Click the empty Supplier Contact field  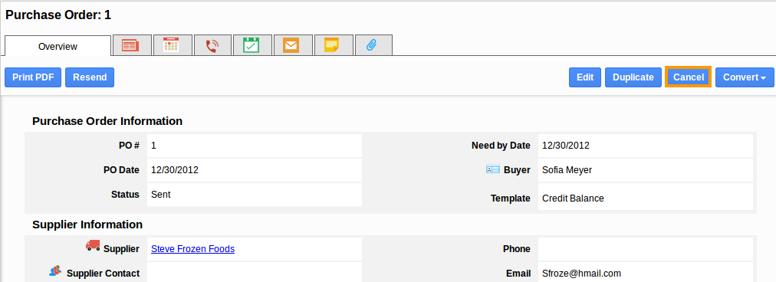click(x=255, y=272)
